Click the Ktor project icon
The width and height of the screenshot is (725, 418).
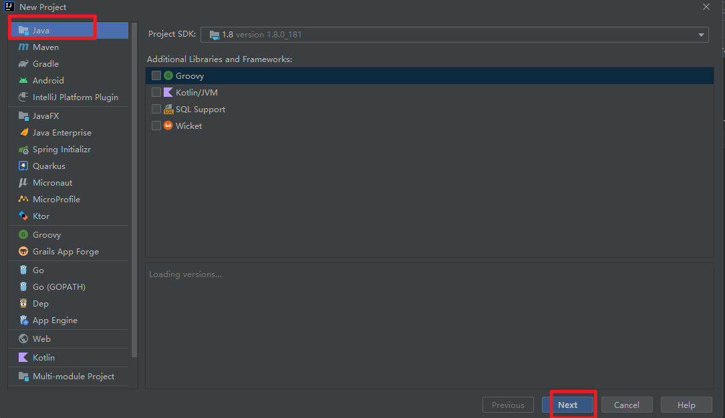[x=23, y=216]
